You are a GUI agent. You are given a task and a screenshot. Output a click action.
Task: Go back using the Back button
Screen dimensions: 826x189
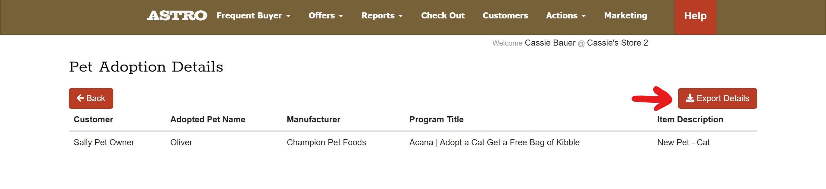(x=91, y=98)
